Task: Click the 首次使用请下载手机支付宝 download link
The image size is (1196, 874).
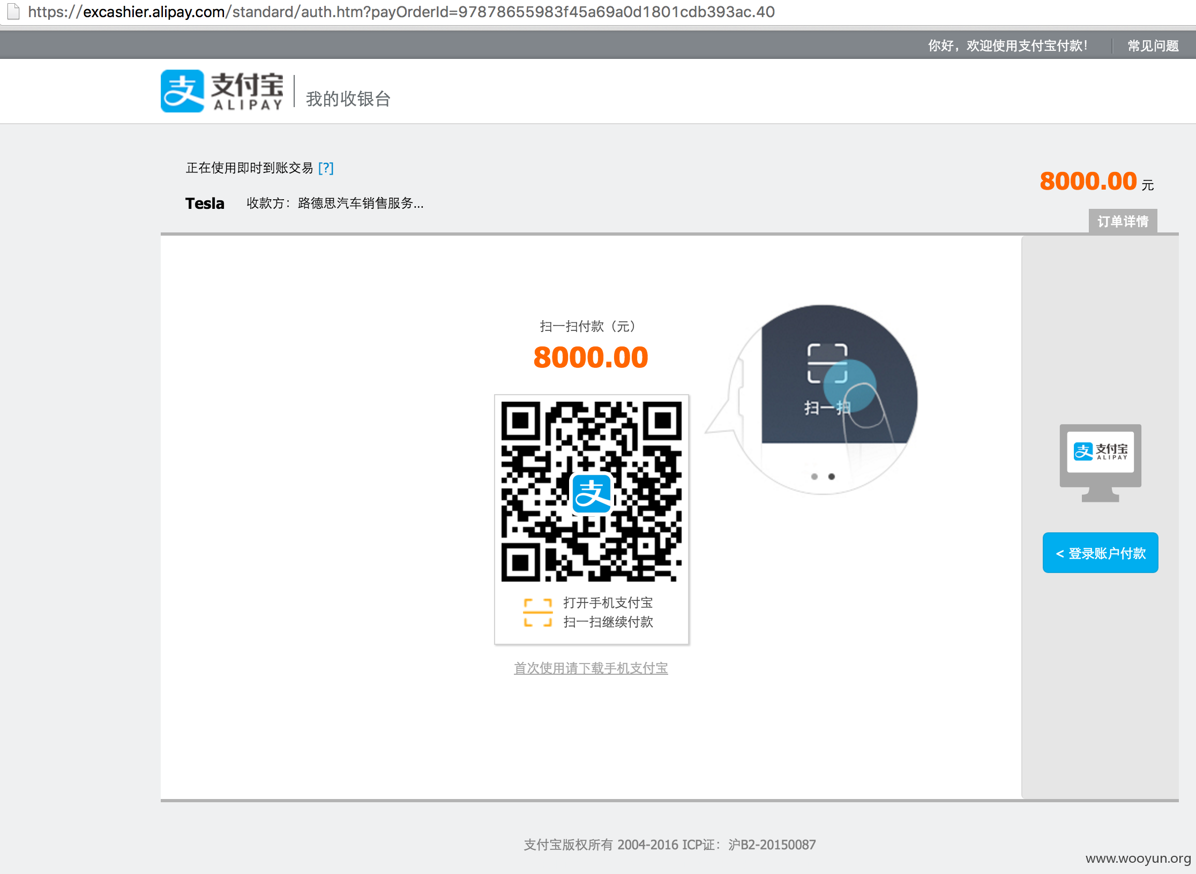Action: click(591, 668)
